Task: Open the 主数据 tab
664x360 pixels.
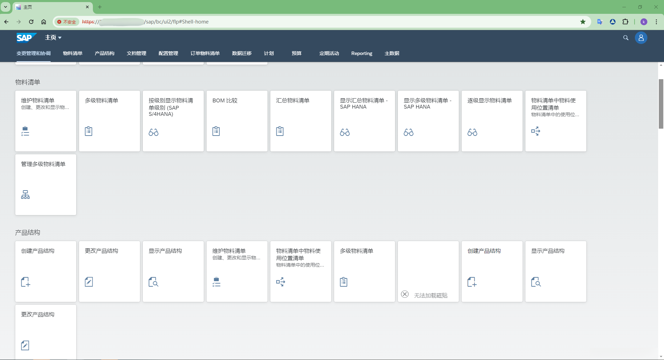Action: point(392,53)
